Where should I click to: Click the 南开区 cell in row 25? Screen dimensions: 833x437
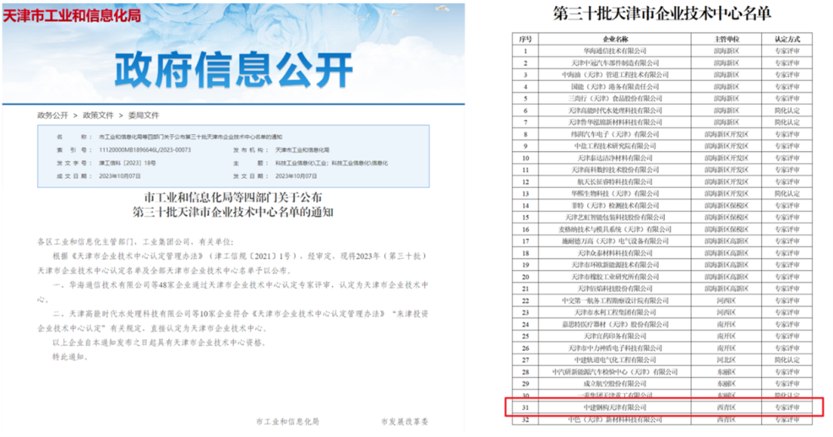(727, 336)
